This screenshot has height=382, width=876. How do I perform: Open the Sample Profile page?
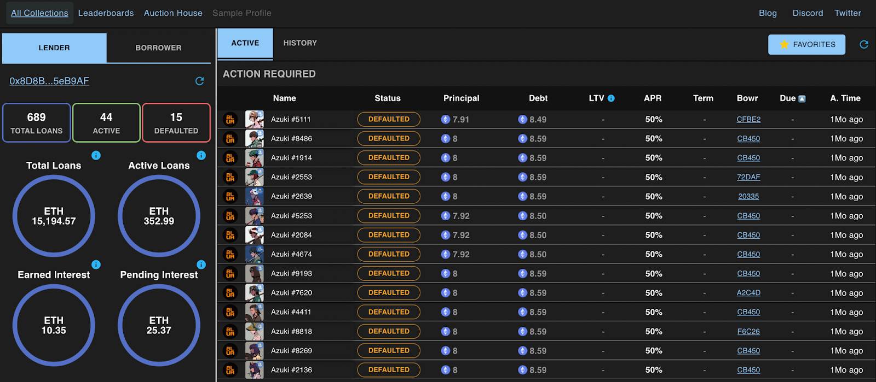click(242, 13)
